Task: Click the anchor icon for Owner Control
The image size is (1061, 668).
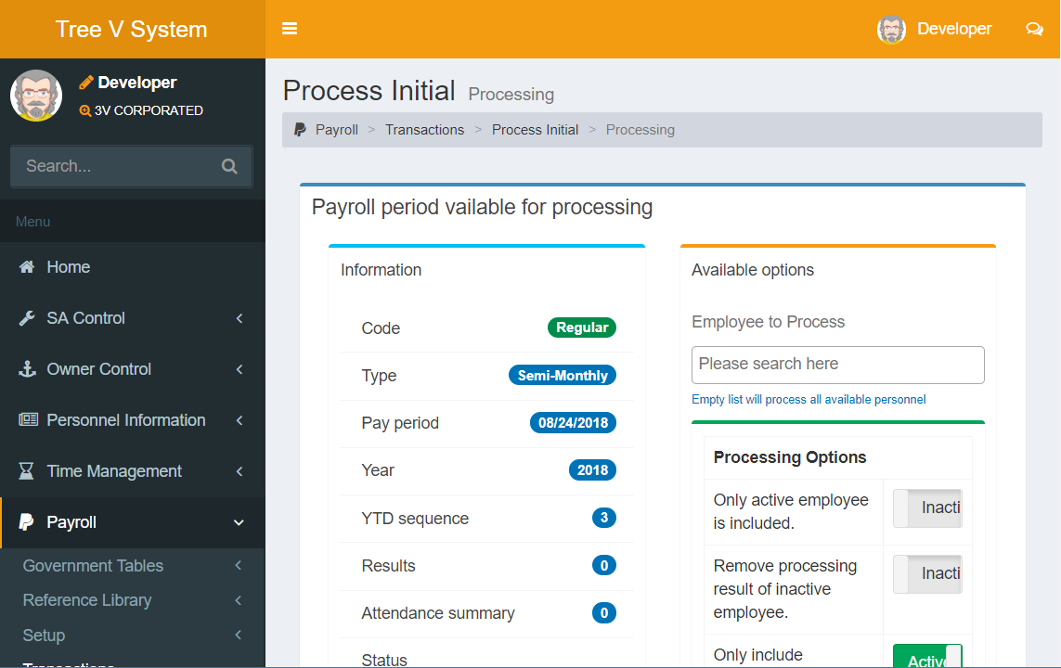Action: (28, 369)
